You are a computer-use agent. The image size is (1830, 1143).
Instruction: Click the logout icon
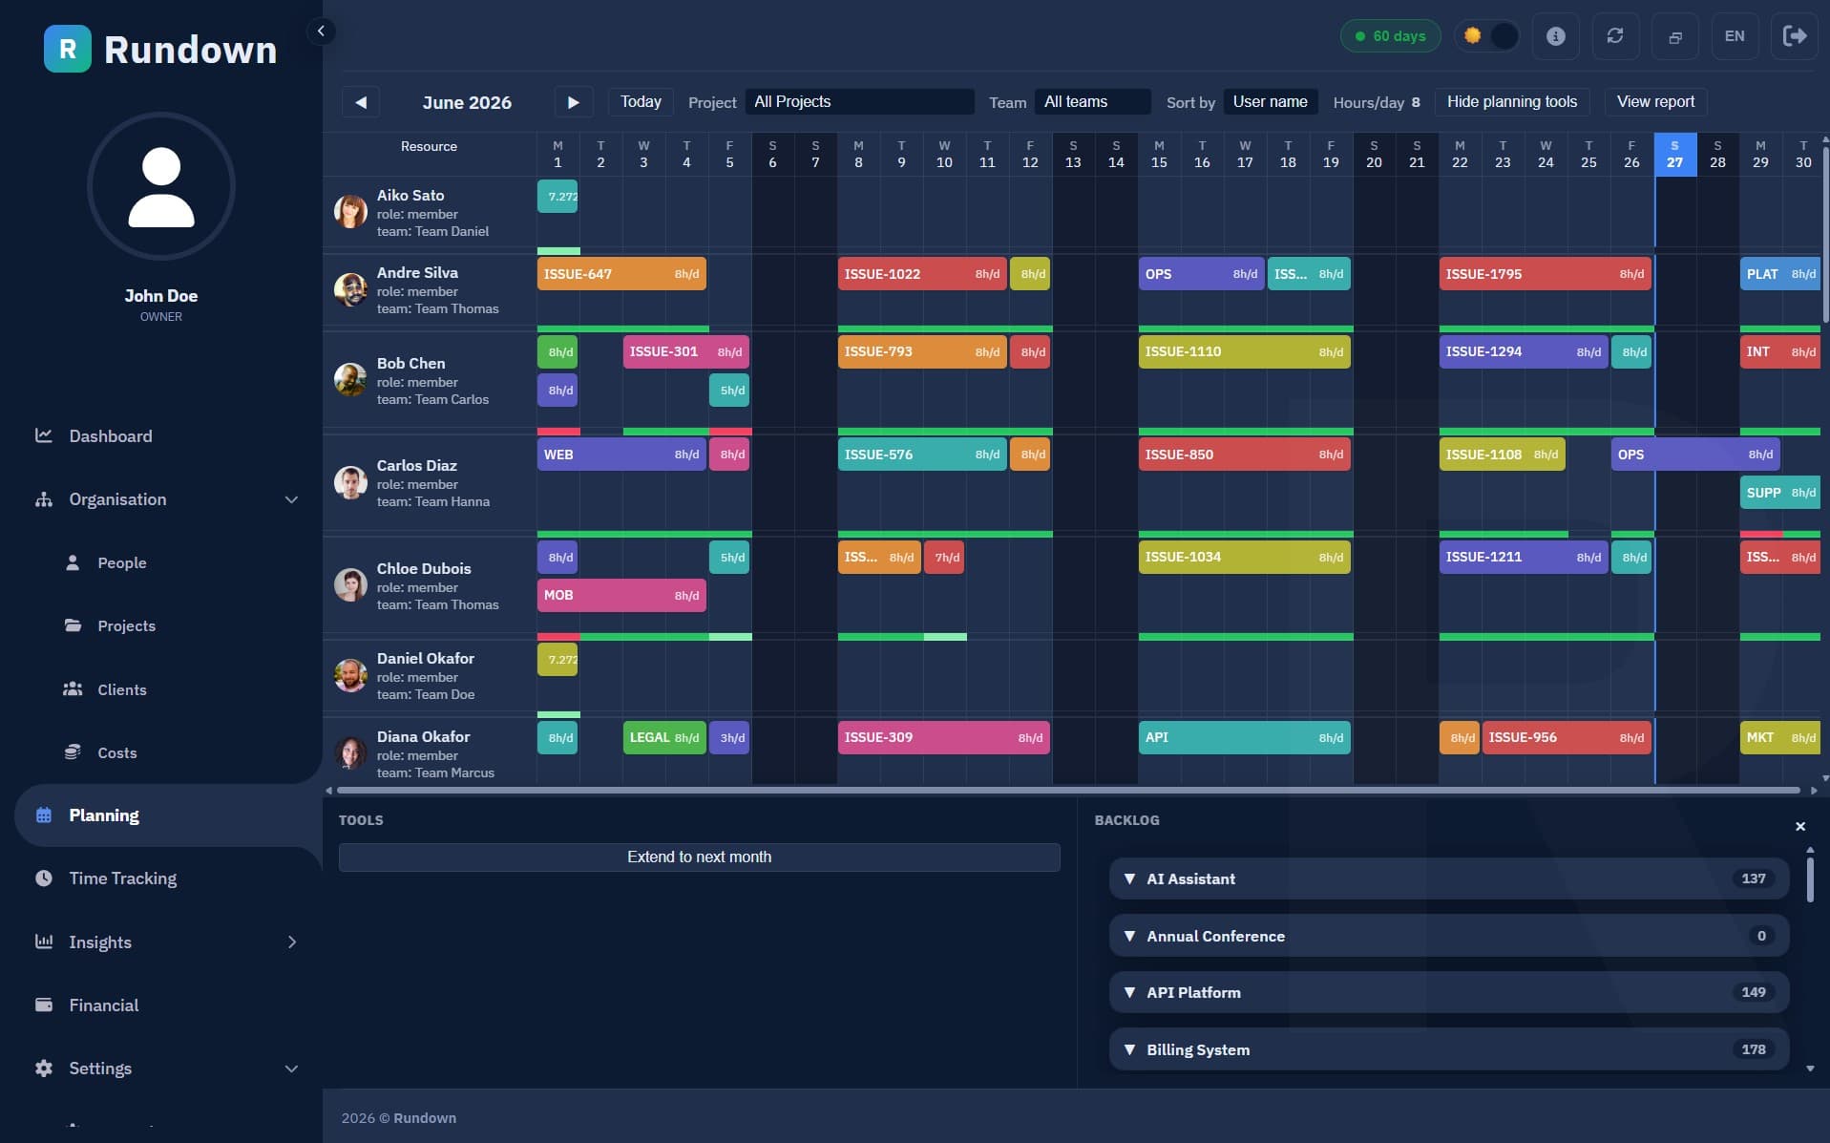(x=1795, y=36)
